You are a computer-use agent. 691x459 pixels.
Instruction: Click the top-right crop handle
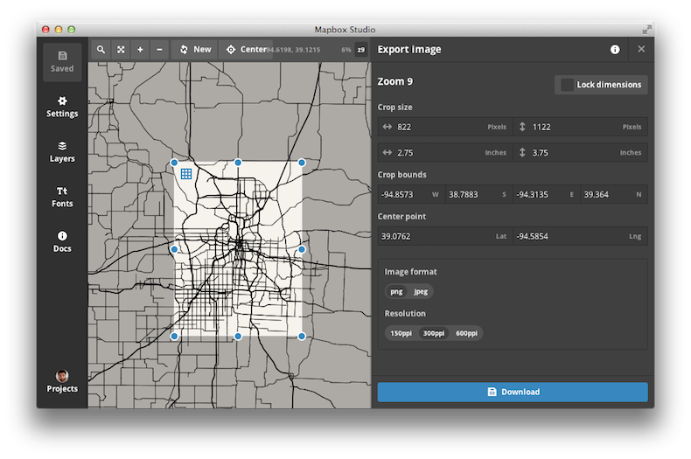302,163
